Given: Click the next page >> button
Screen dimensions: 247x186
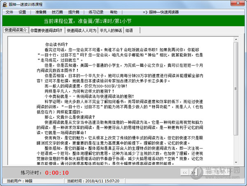Looking at the screenshot, I should point(193,172).
